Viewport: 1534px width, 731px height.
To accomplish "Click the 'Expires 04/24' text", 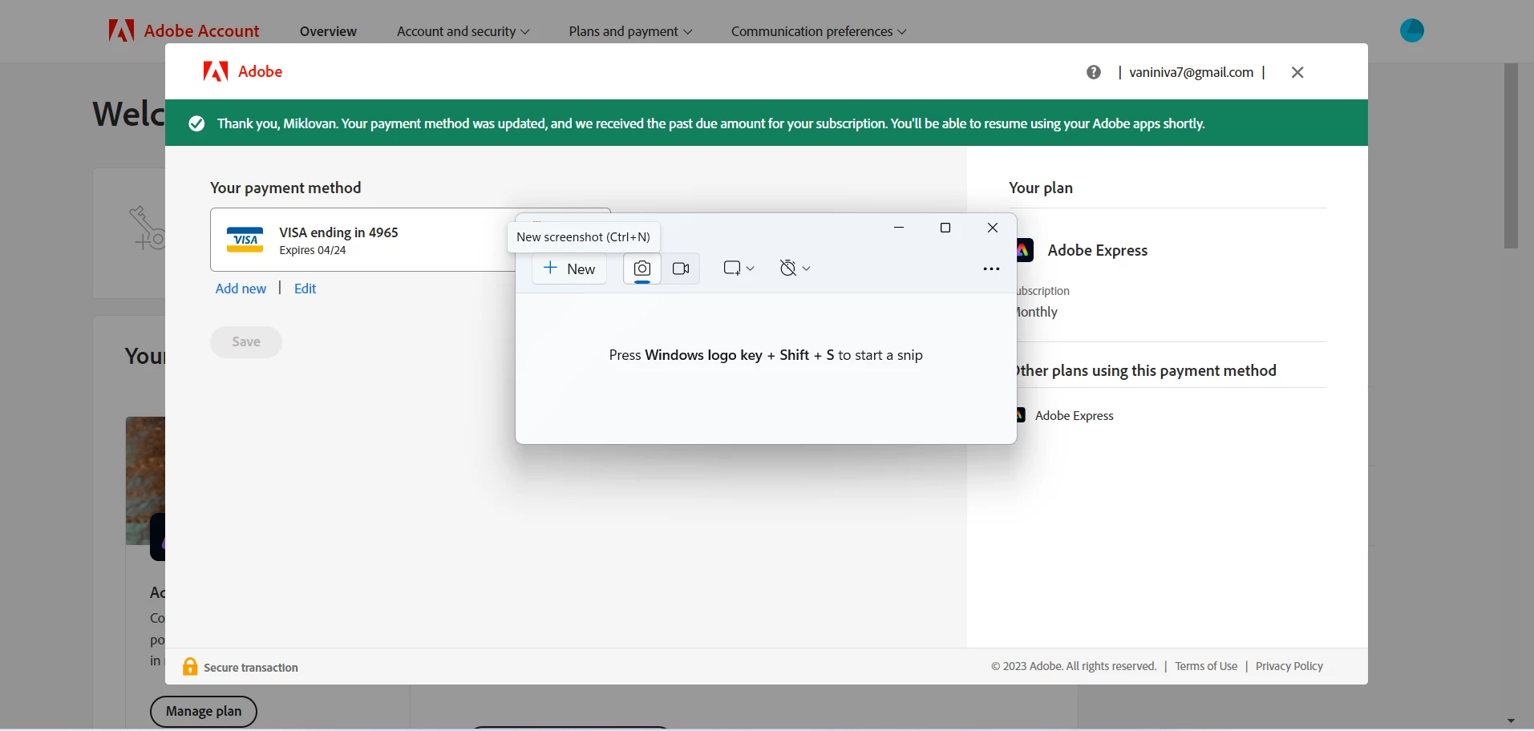I will [313, 250].
